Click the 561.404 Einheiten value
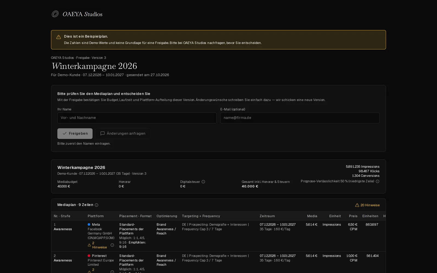437x273 pixels. point(373,256)
